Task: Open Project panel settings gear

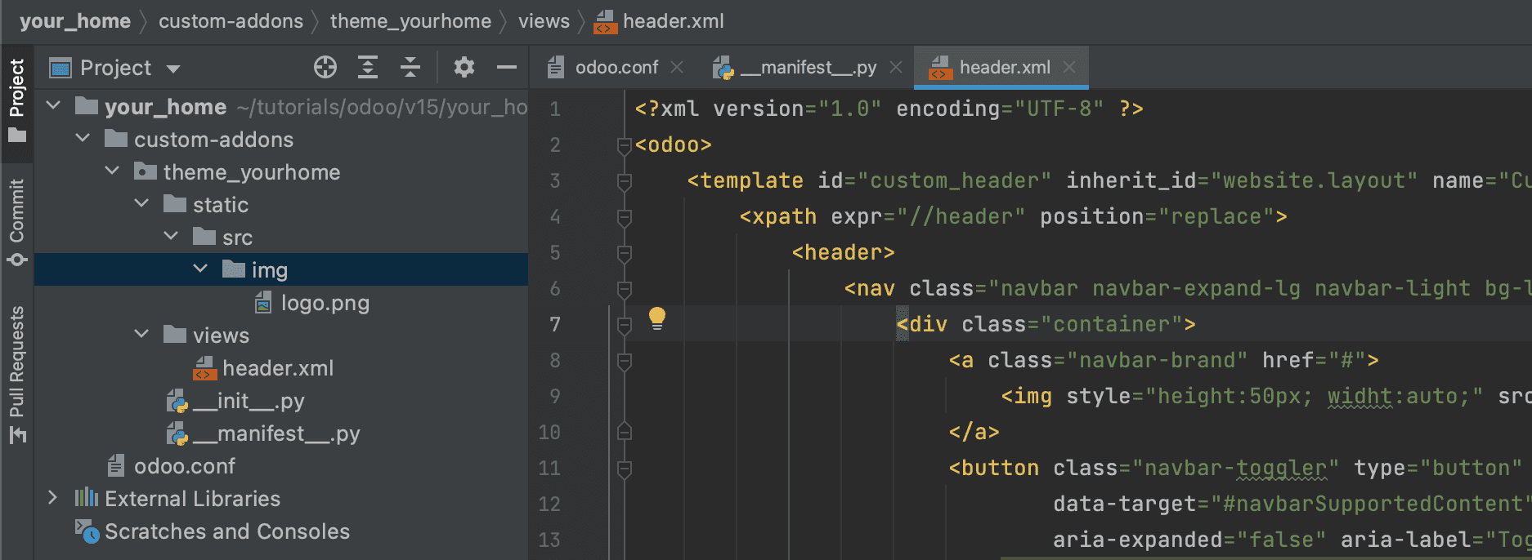Action: pyautogui.click(x=464, y=67)
